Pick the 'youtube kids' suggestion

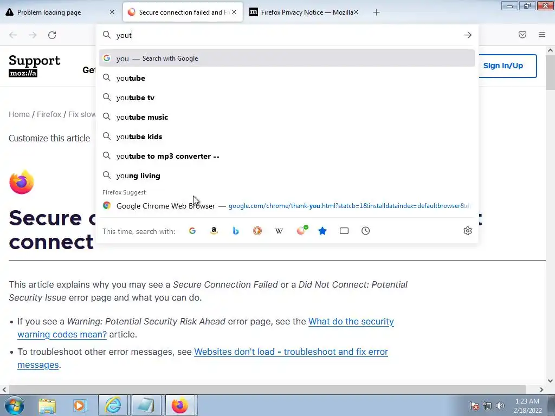(x=287, y=136)
